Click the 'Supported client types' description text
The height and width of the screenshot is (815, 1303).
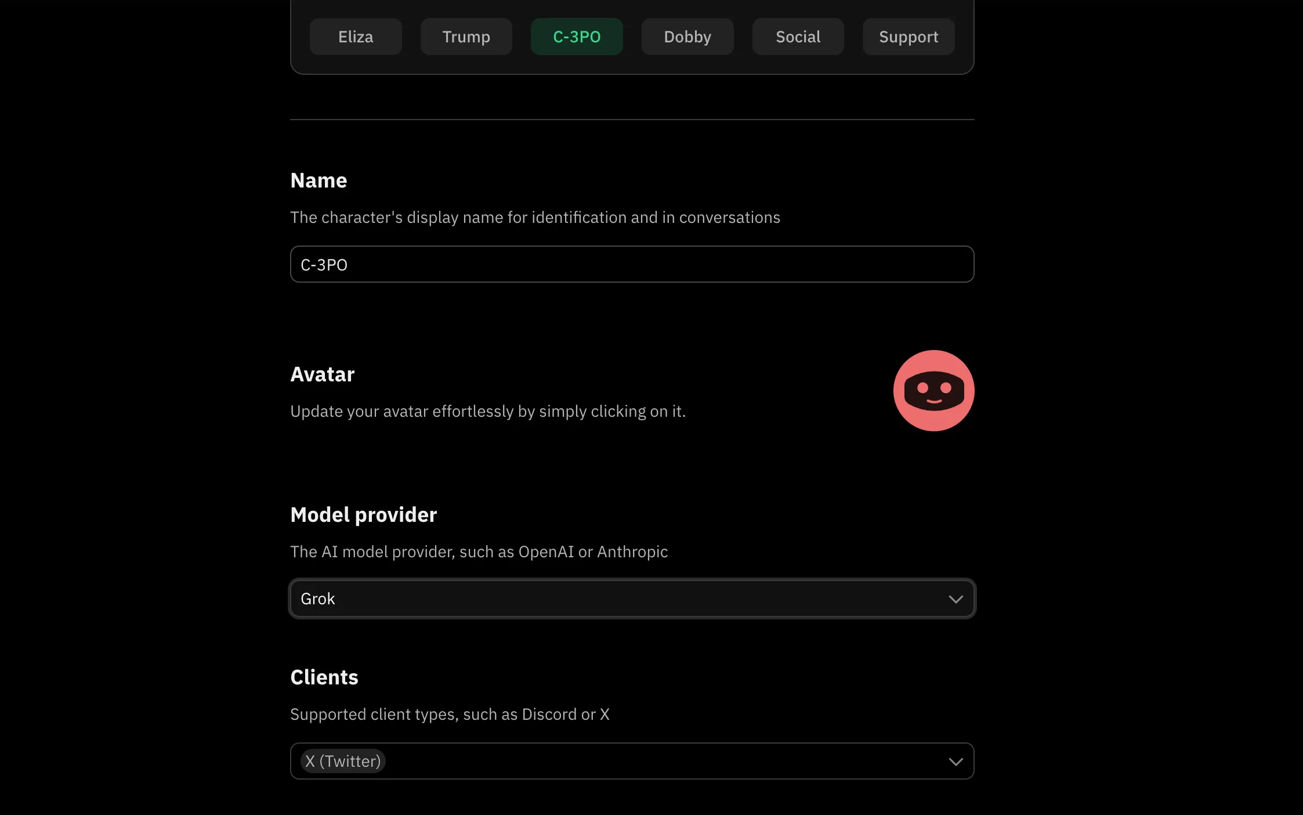tap(450, 715)
